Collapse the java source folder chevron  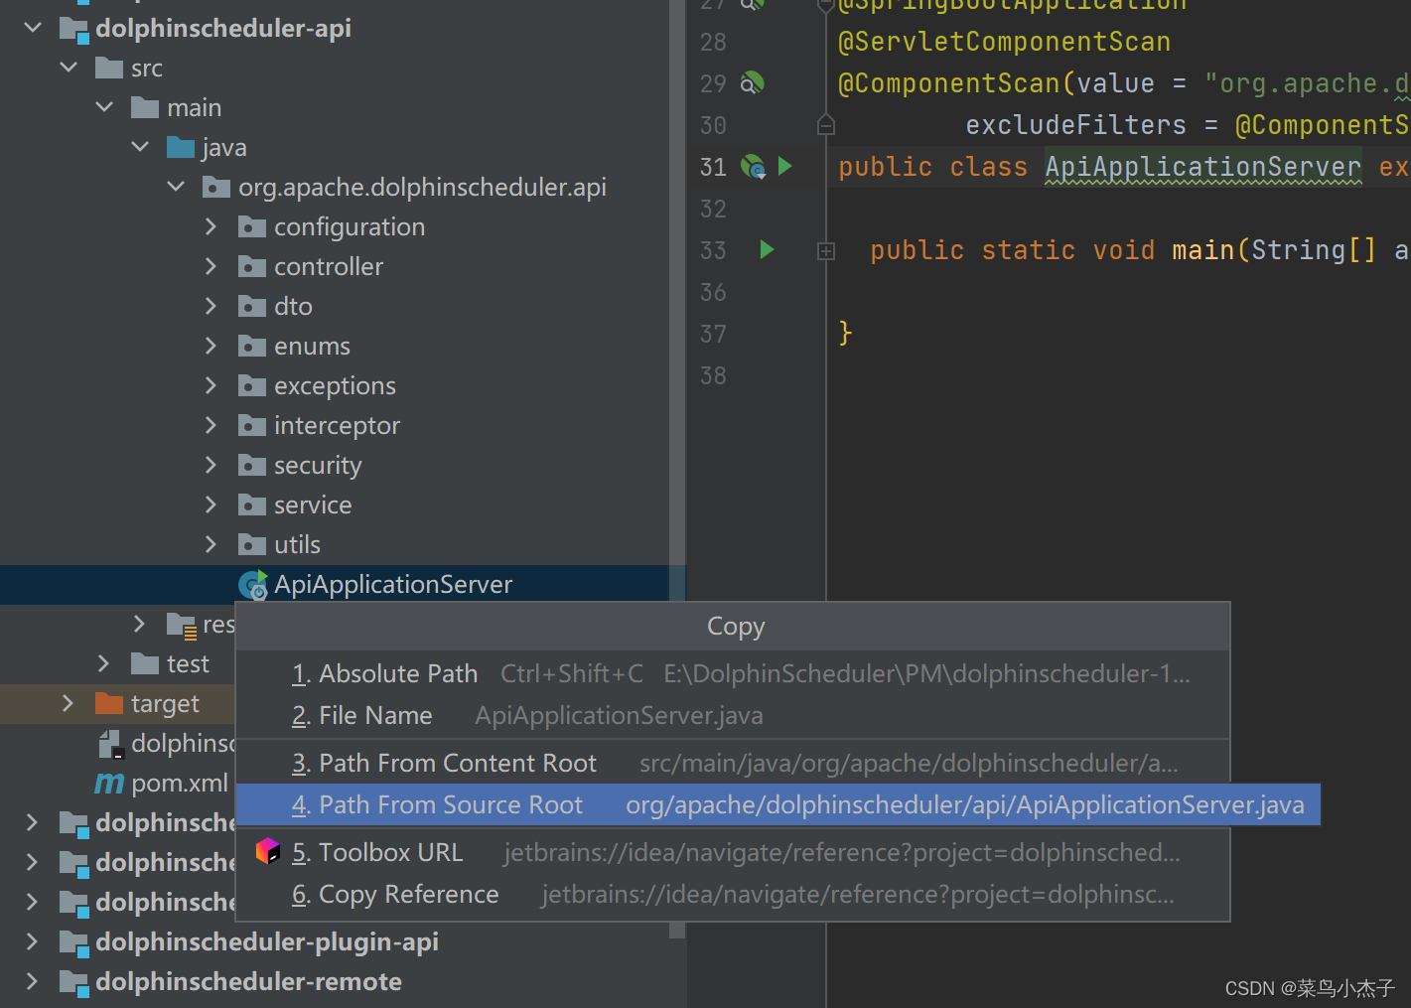pos(140,147)
